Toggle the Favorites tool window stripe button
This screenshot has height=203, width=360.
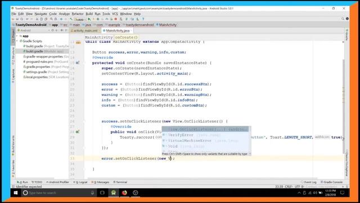click(13, 169)
